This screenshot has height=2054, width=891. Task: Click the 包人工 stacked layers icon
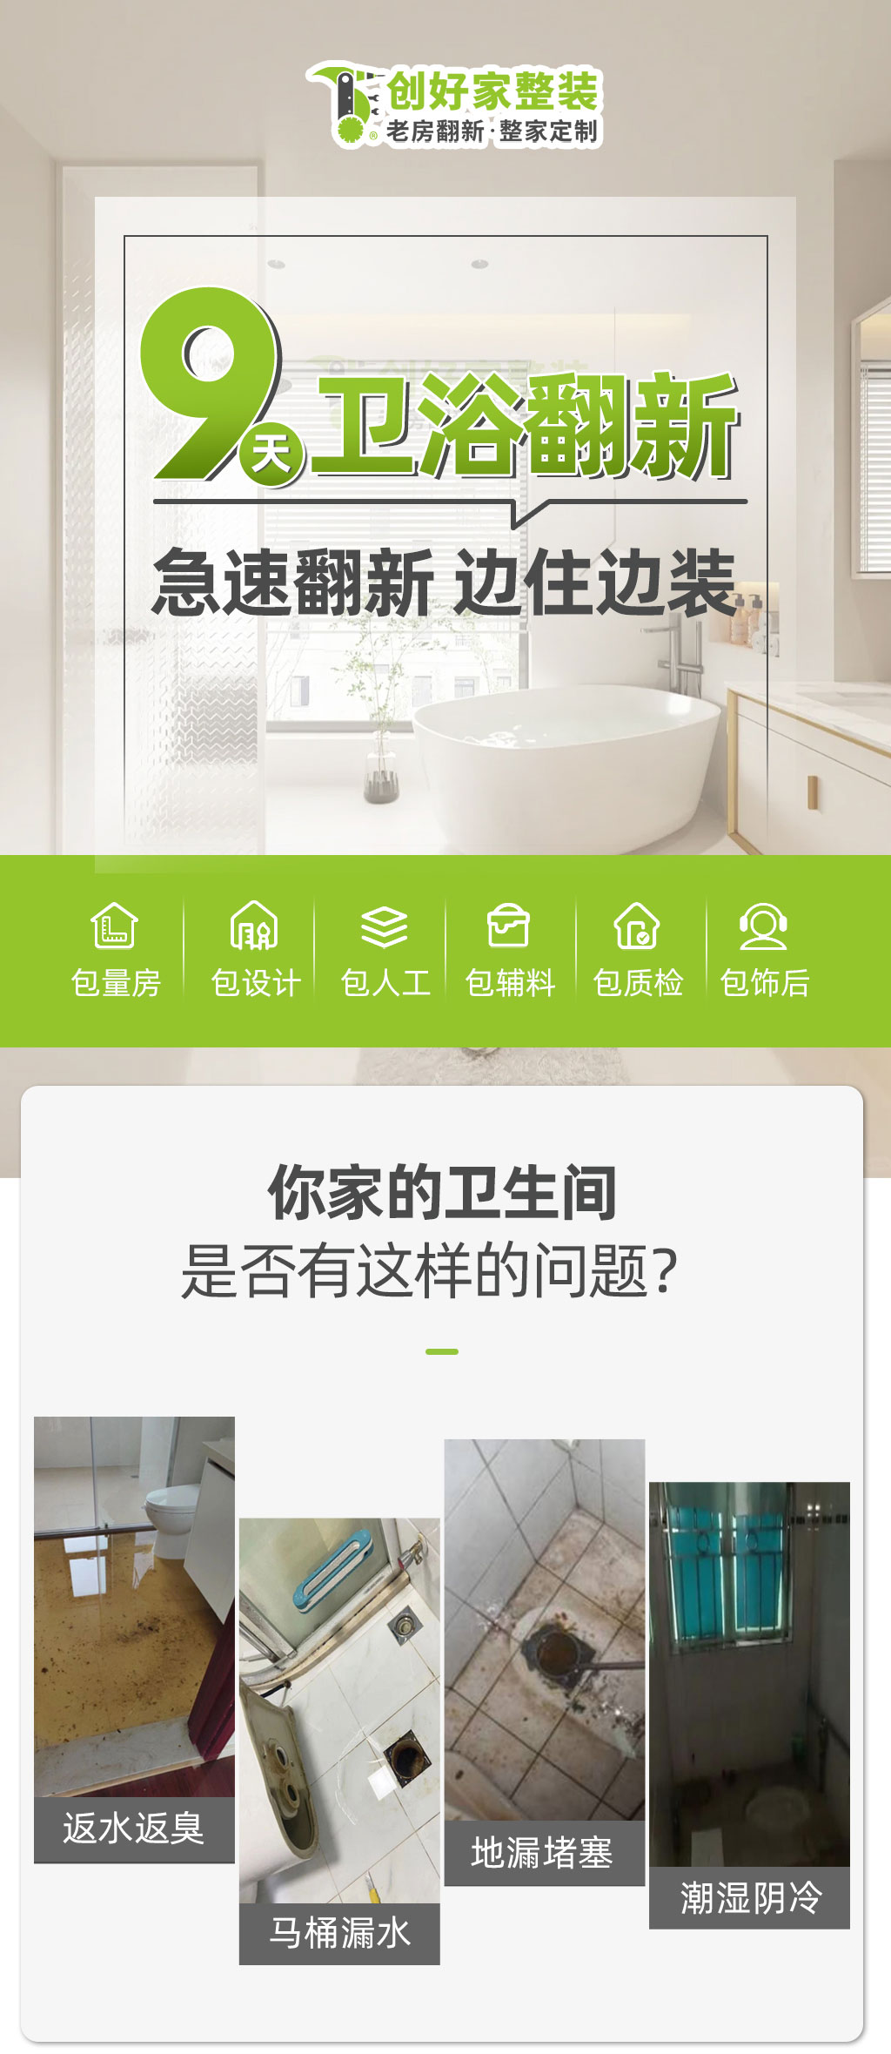pyautogui.click(x=385, y=926)
